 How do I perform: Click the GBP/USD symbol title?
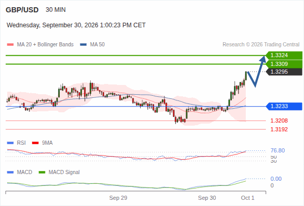[x=22, y=10]
